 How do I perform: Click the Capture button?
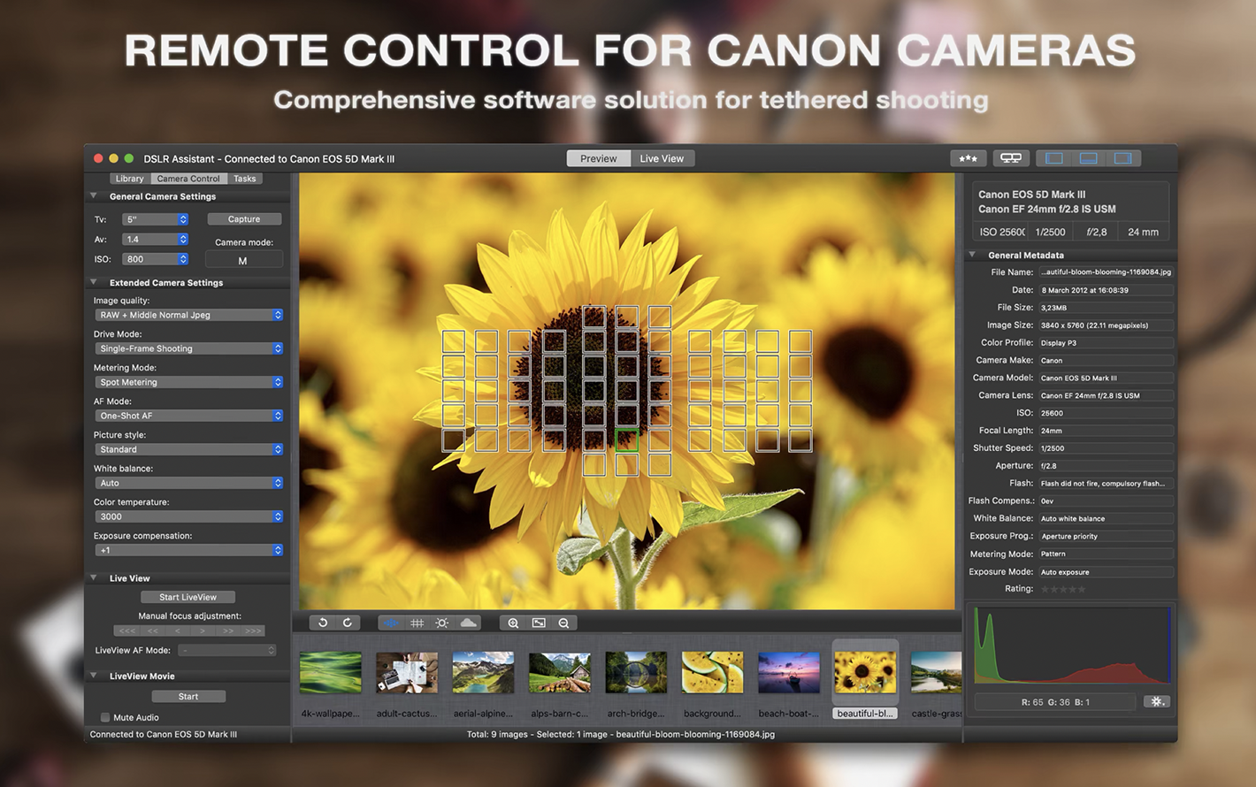pos(244,219)
